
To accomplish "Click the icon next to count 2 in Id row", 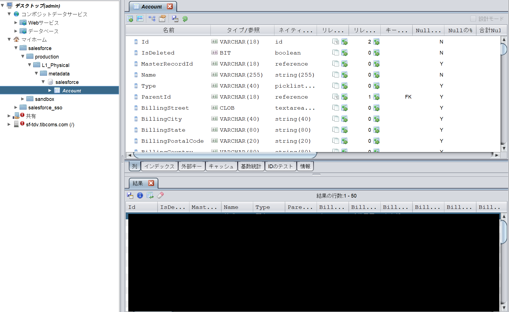I will click(x=376, y=42).
